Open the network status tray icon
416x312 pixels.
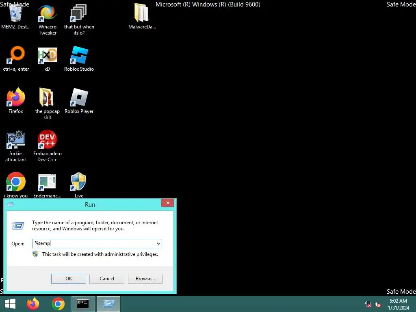pos(368,304)
